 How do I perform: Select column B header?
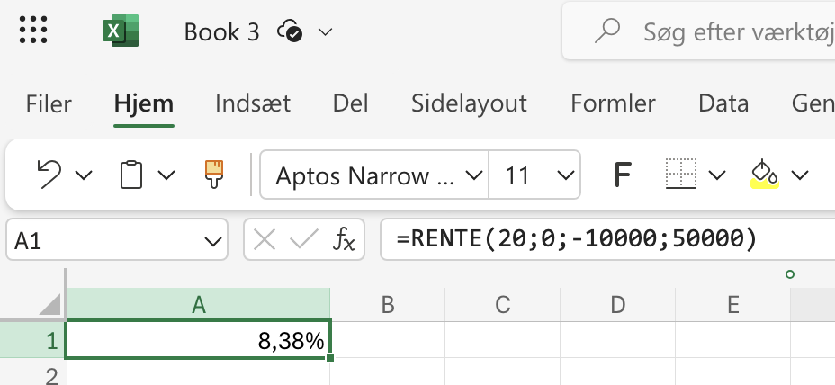coord(388,305)
